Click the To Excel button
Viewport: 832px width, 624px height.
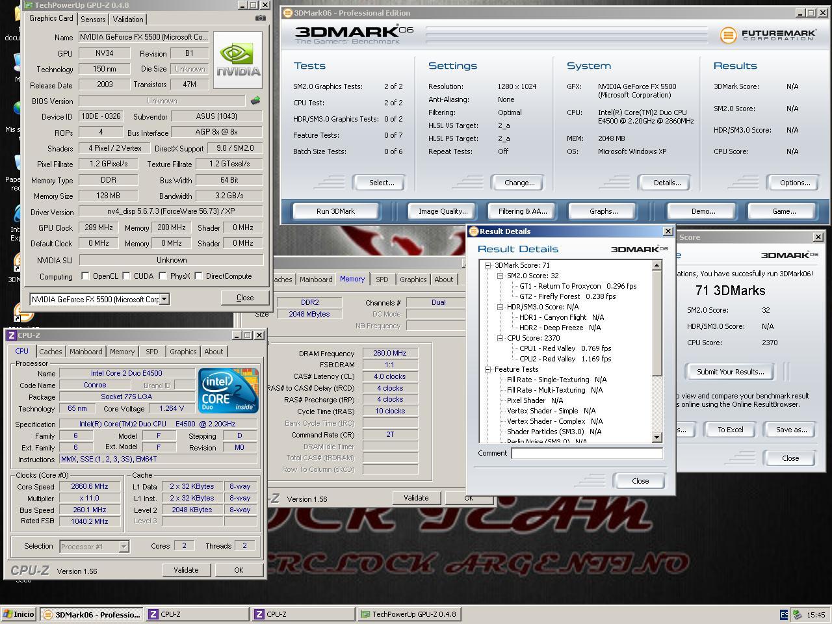(730, 430)
